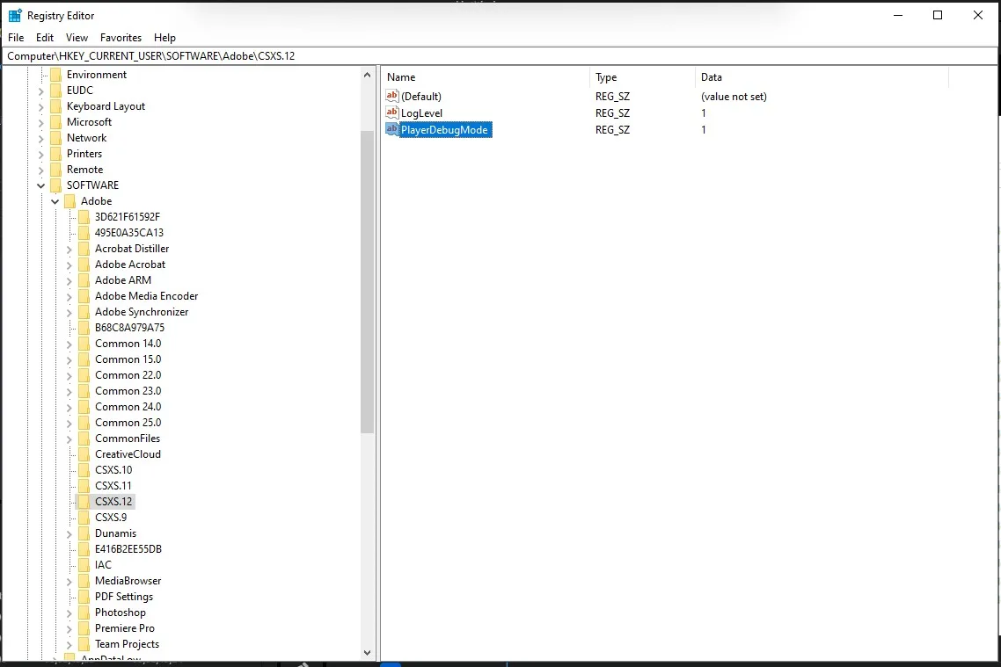
Task: Open the Favorites menu
Action: tap(121, 38)
